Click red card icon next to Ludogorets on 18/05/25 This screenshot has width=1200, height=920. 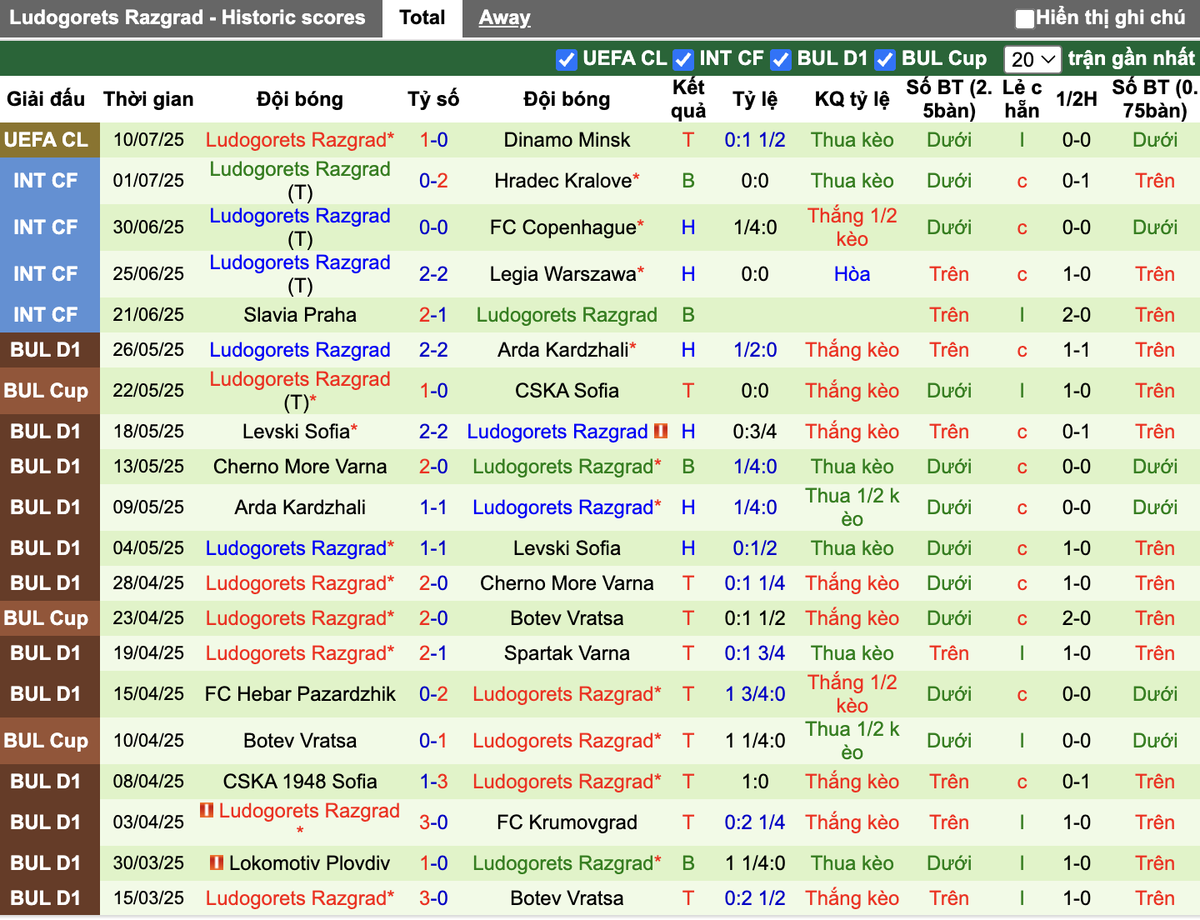tap(661, 431)
